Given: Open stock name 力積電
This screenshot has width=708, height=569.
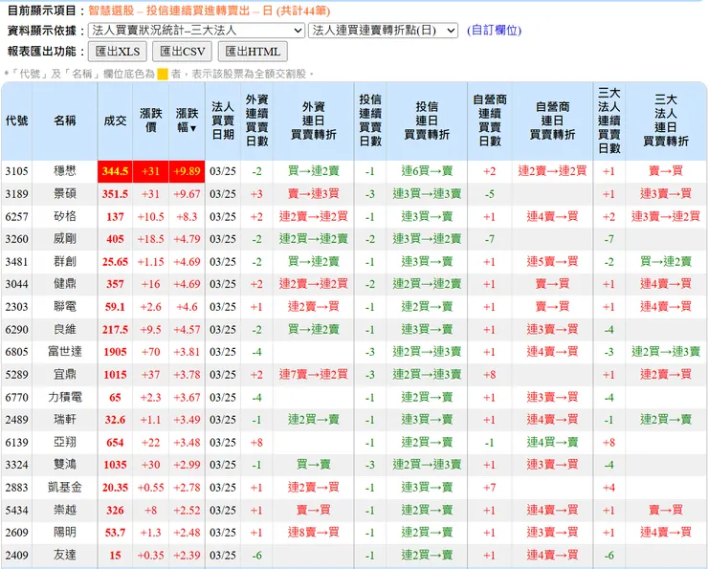Looking at the screenshot, I should (64, 397).
